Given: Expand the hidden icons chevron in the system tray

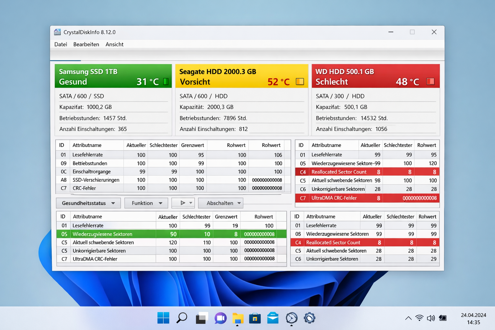Looking at the screenshot, I should [x=408, y=318].
